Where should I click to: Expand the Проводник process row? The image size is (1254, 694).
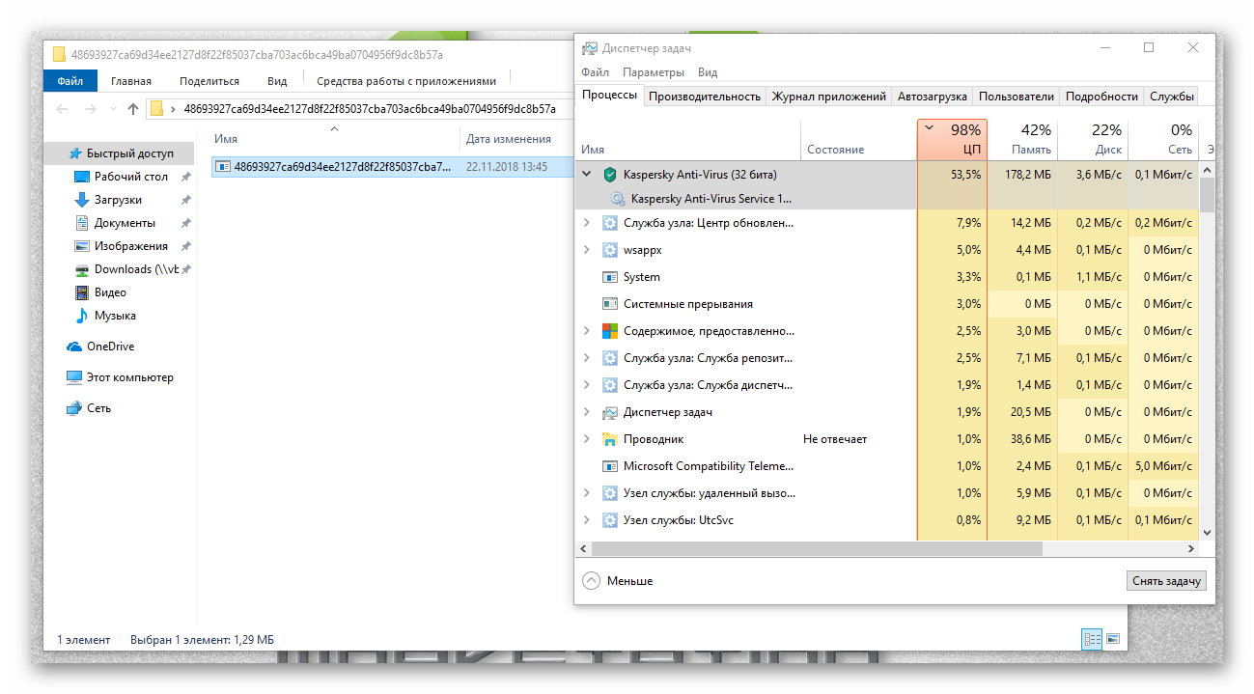coord(587,439)
